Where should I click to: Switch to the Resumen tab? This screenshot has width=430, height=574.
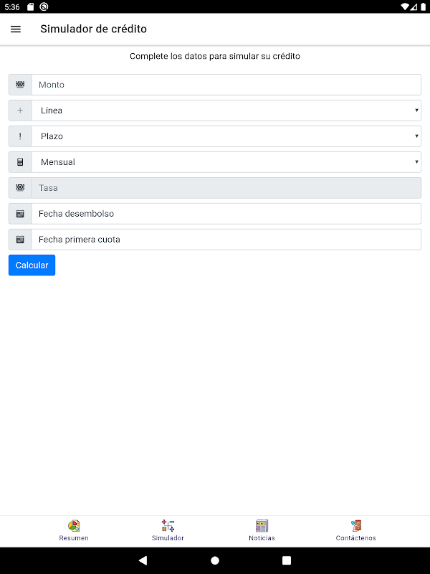(74, 530)
